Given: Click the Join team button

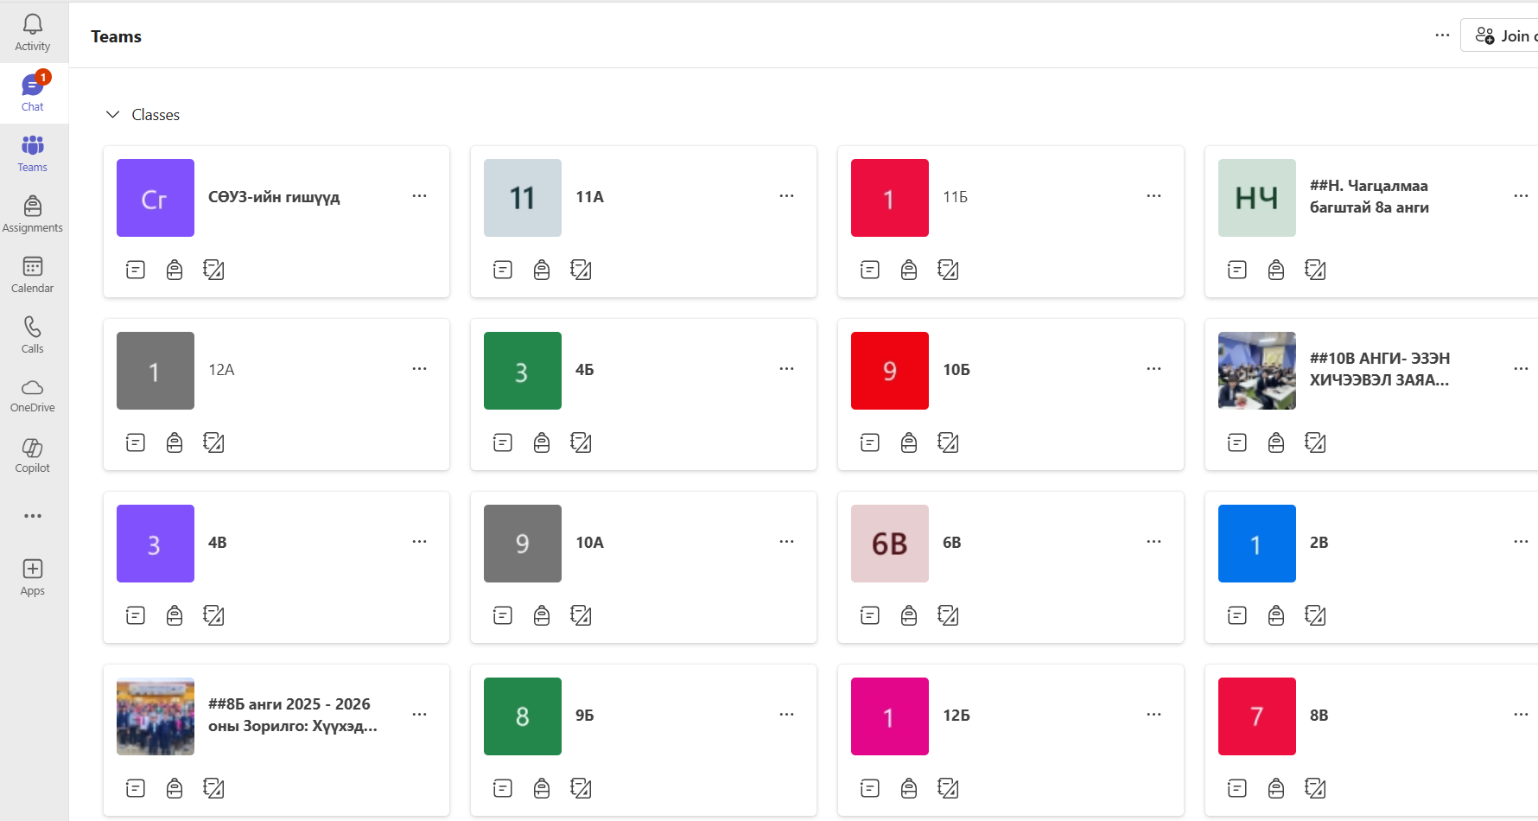Looking at the screenshot, I should [x=1503, y=35].
